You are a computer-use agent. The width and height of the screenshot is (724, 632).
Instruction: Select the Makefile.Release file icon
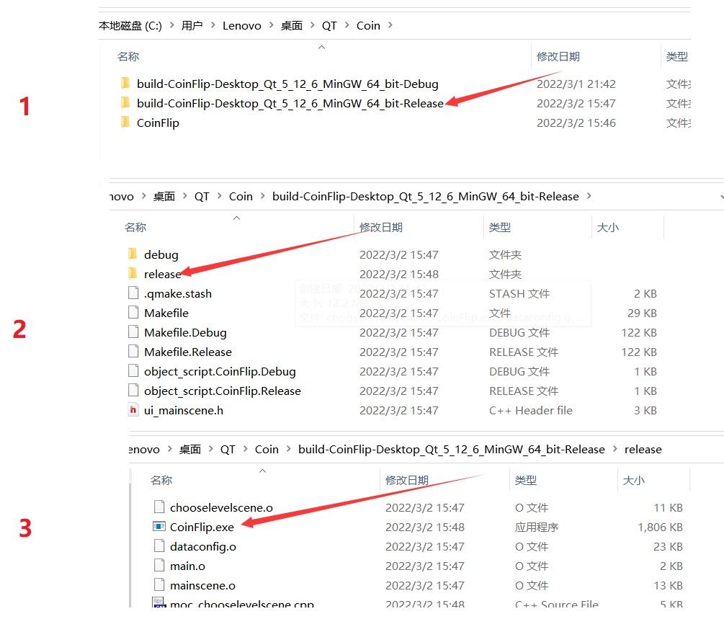133,351
